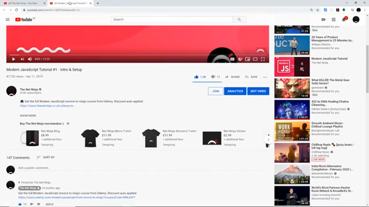The image size is (369, 207).
Task: Reply to the pinned comment
Action: tap(50, 204)
